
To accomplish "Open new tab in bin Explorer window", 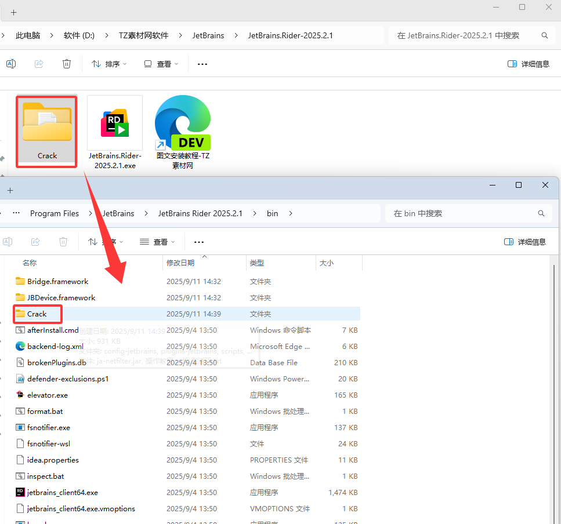I will click(10, 191).
